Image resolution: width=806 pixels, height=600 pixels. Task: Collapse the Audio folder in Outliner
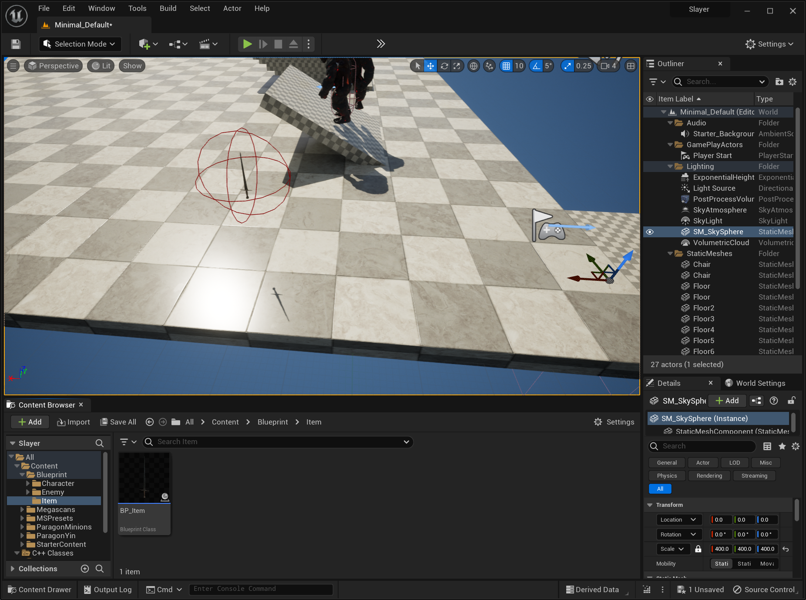coord(670,123)
